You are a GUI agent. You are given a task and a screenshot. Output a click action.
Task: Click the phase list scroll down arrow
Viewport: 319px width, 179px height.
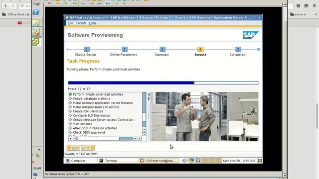[x=144, y=134]
